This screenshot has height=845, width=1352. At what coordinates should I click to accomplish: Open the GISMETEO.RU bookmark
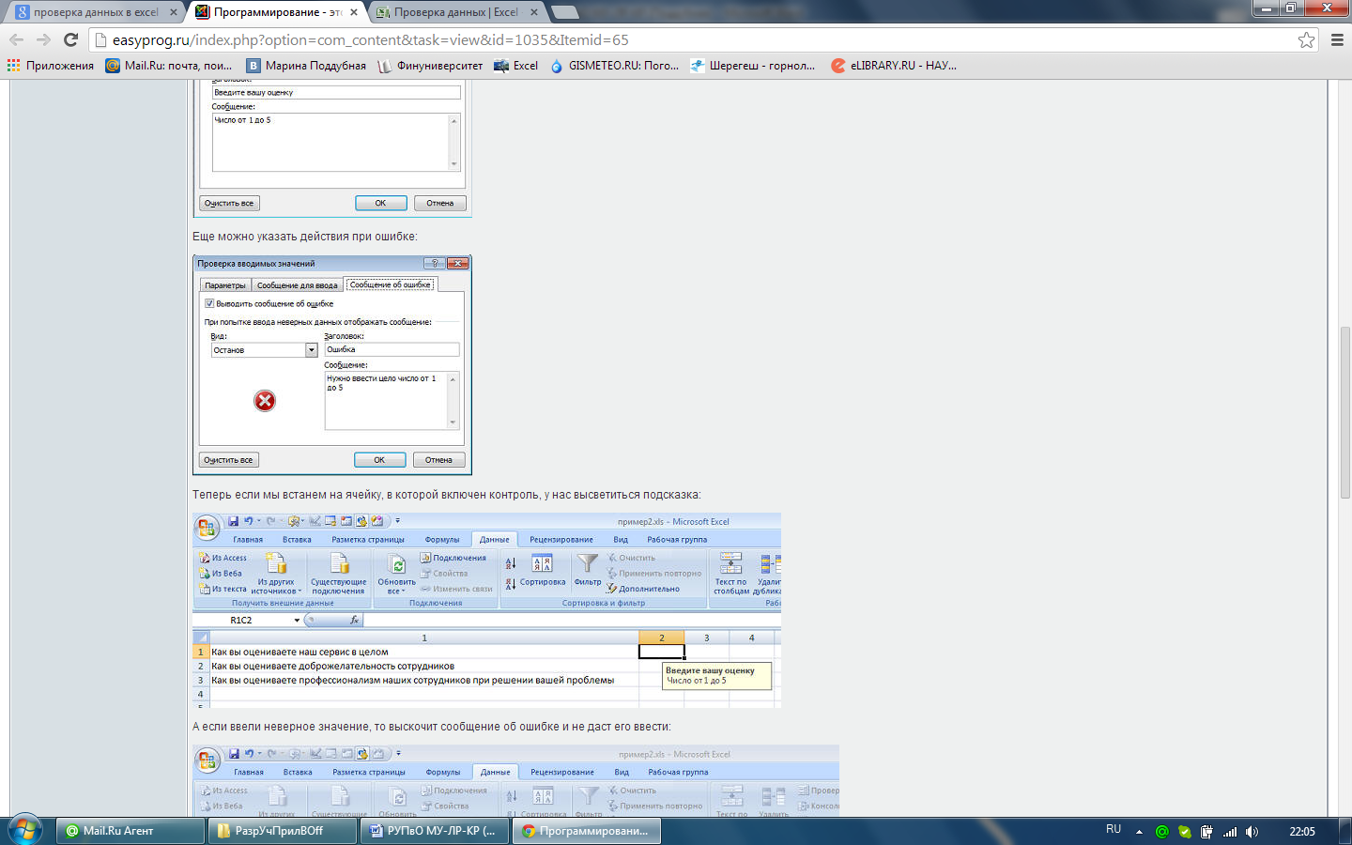pos(614,66)
